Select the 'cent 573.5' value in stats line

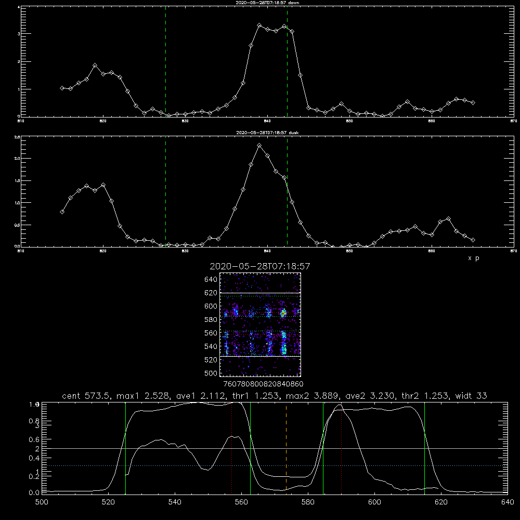[x=86, y=396]
